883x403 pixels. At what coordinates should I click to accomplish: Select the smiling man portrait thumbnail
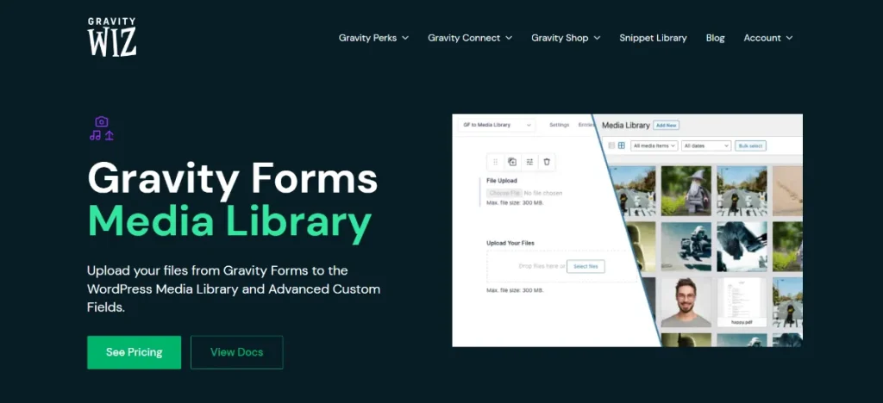pyautogui.click(x=686, y=302)
